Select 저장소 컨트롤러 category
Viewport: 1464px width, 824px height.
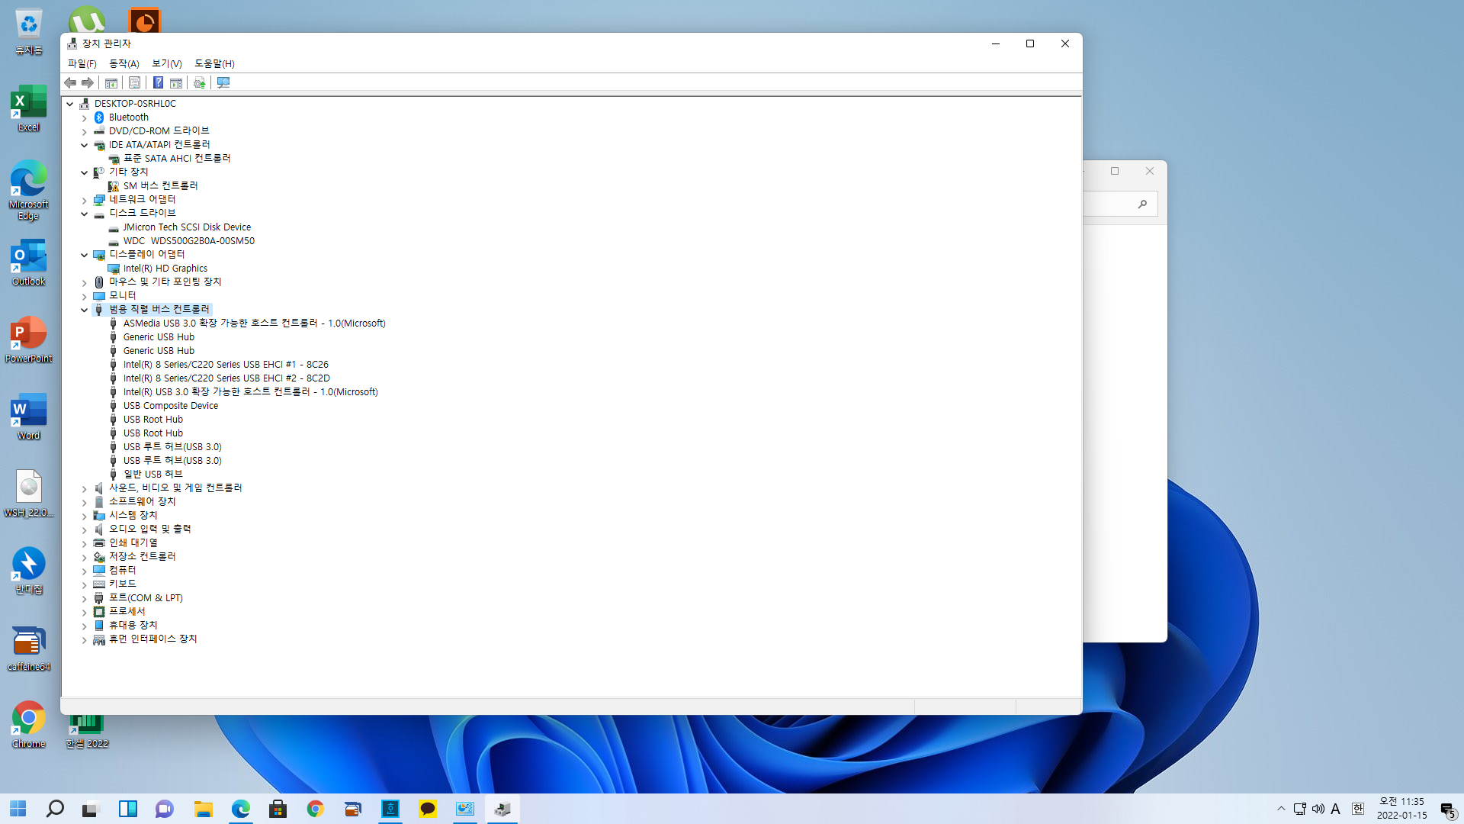[x=143, y=557]
